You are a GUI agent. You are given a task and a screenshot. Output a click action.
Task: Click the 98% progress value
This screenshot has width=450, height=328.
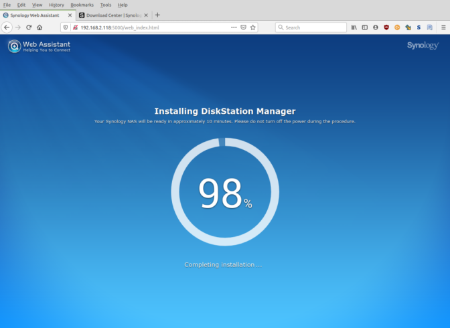225,193
